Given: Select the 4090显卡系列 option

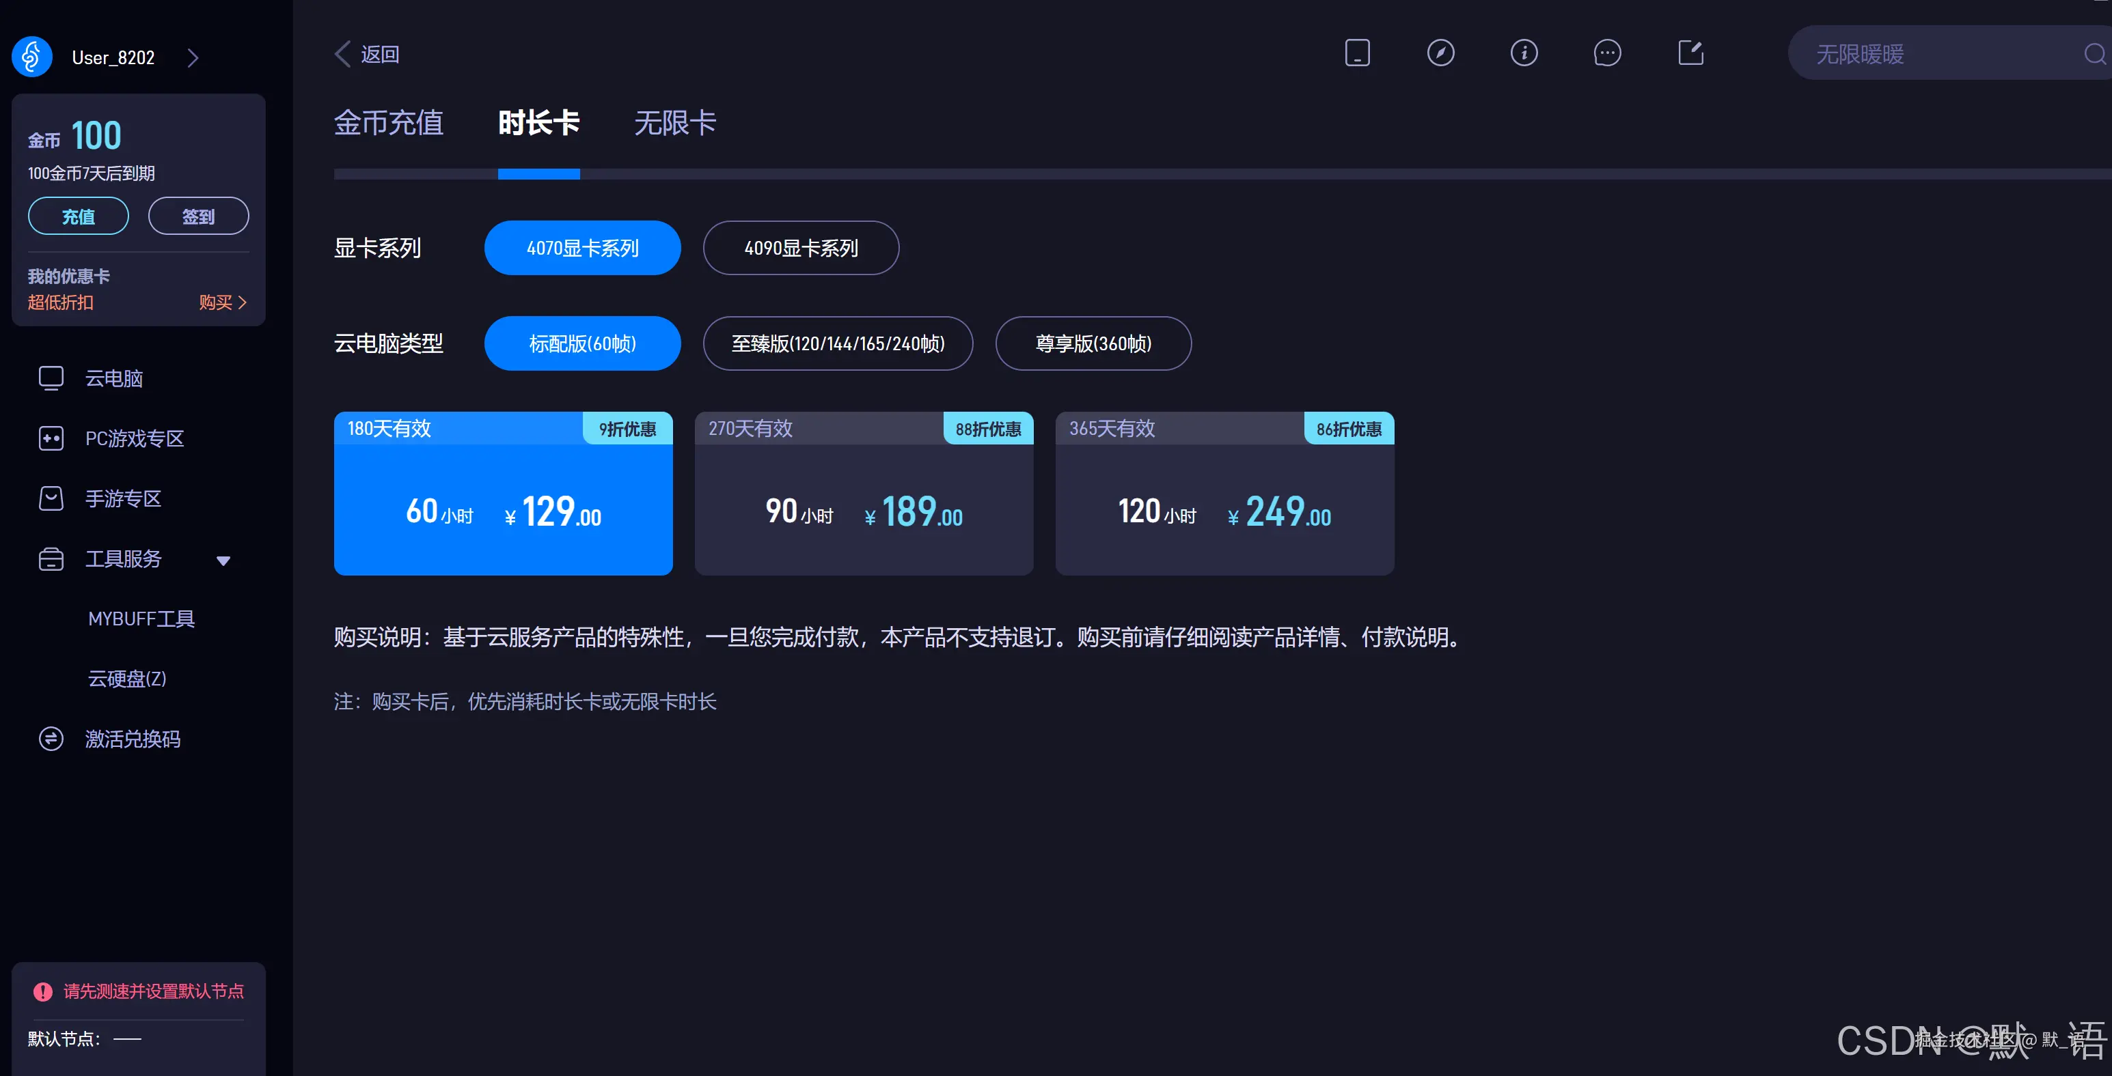Looking at the screenshot, I should coord(800,247).
